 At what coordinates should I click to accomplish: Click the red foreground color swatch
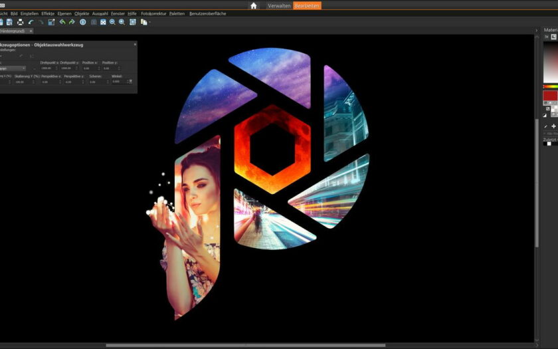(x=550, y=96)
